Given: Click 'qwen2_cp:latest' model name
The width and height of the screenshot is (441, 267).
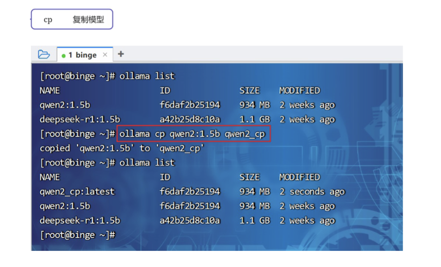Looking at the screenshot, I should (77, 192).
